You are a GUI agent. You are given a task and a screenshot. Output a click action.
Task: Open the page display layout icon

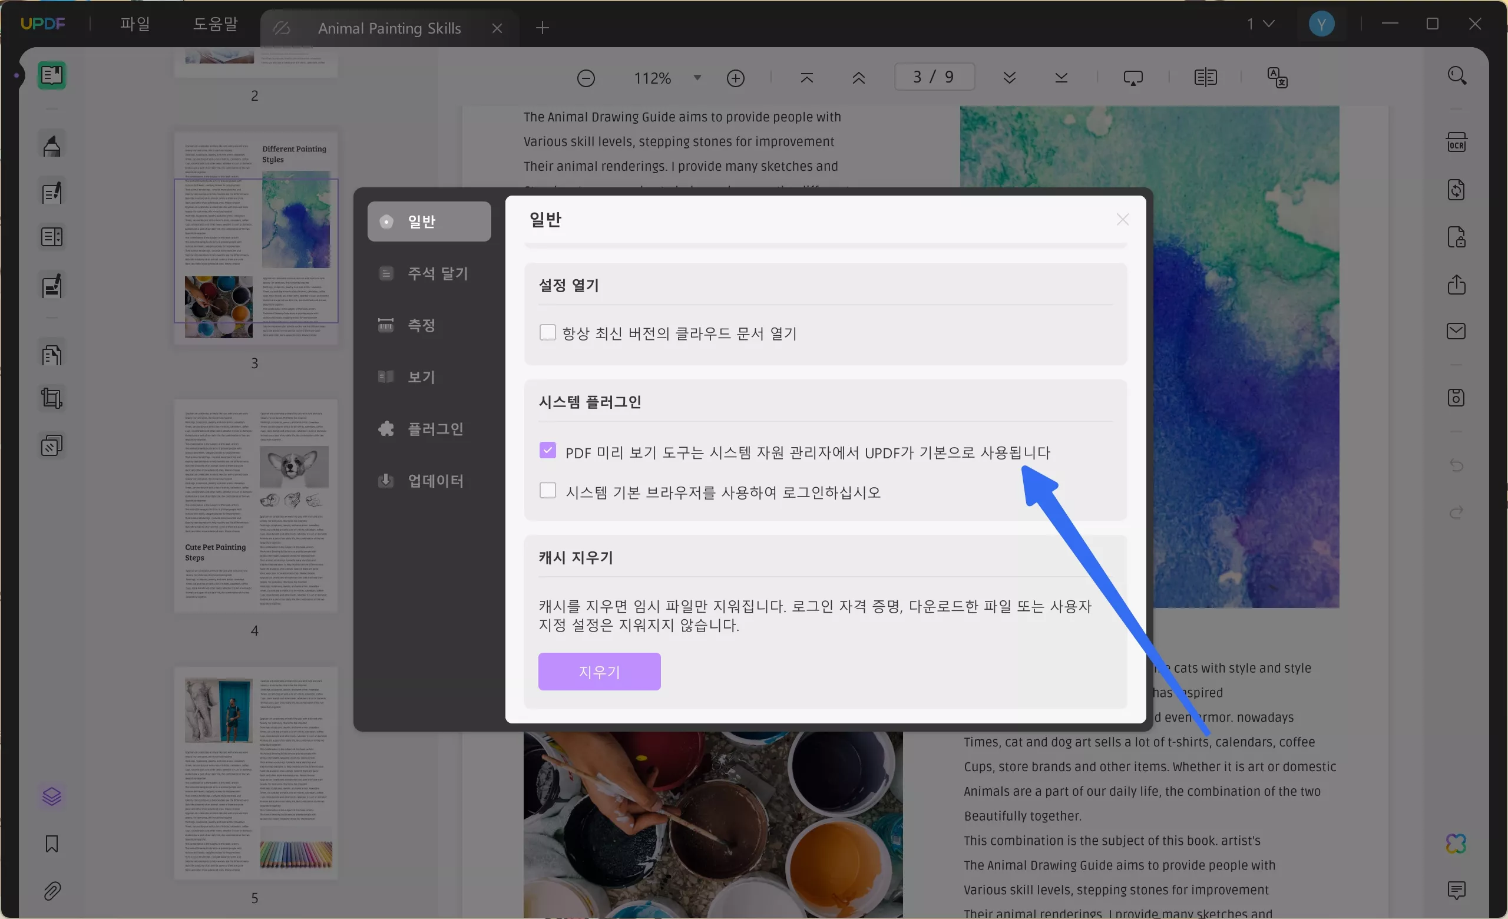(x=1206, y=78)
